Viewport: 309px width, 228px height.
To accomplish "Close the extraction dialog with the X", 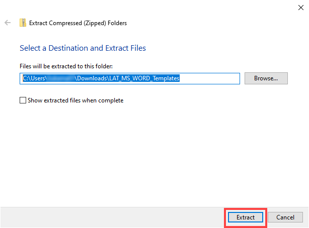I will click(x=301, y=7).
